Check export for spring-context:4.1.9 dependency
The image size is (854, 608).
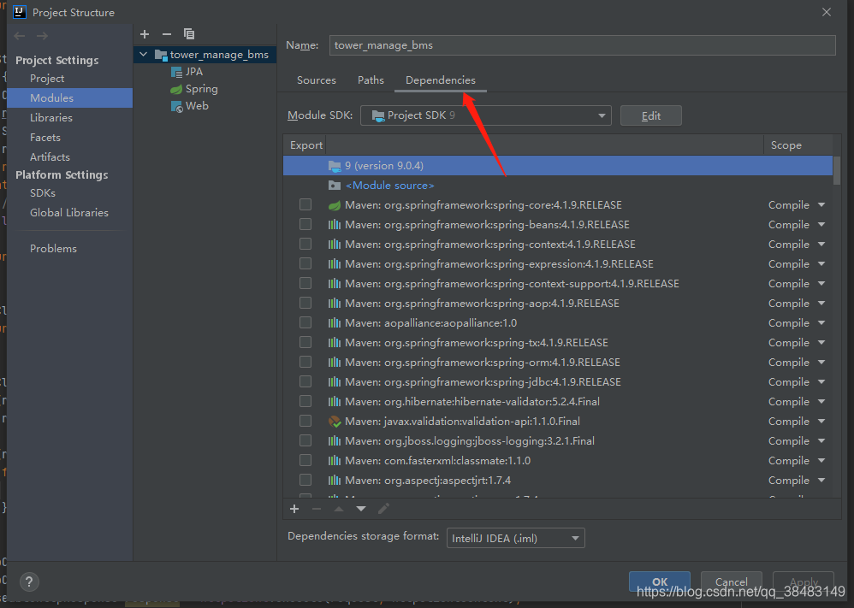tap(305, 244)
